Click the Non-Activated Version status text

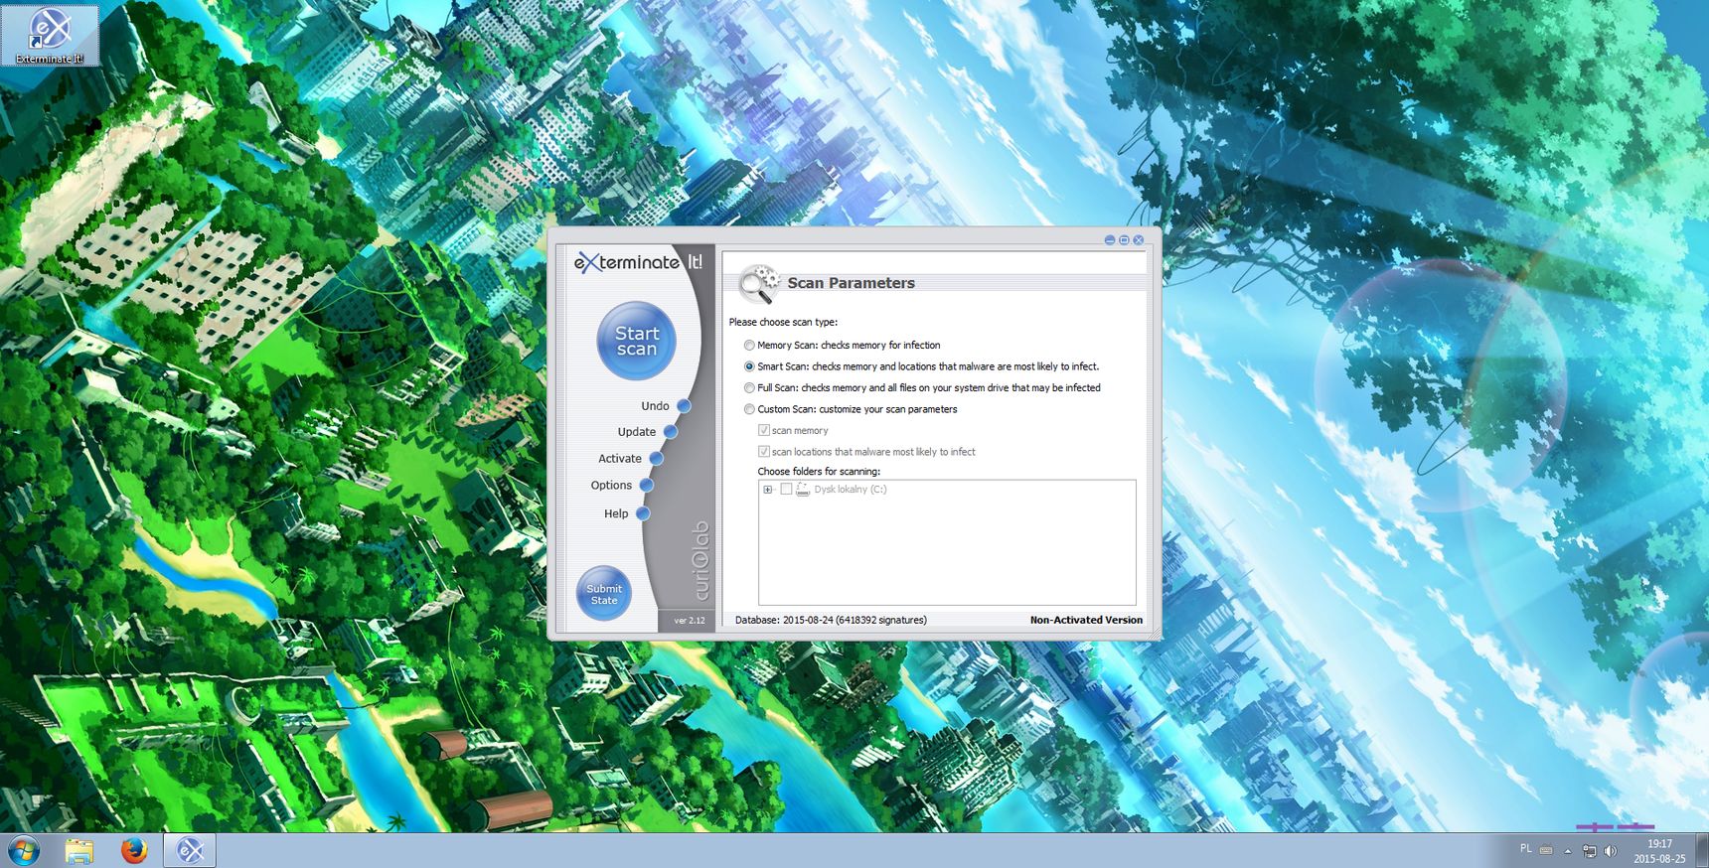coord(1086,620)
